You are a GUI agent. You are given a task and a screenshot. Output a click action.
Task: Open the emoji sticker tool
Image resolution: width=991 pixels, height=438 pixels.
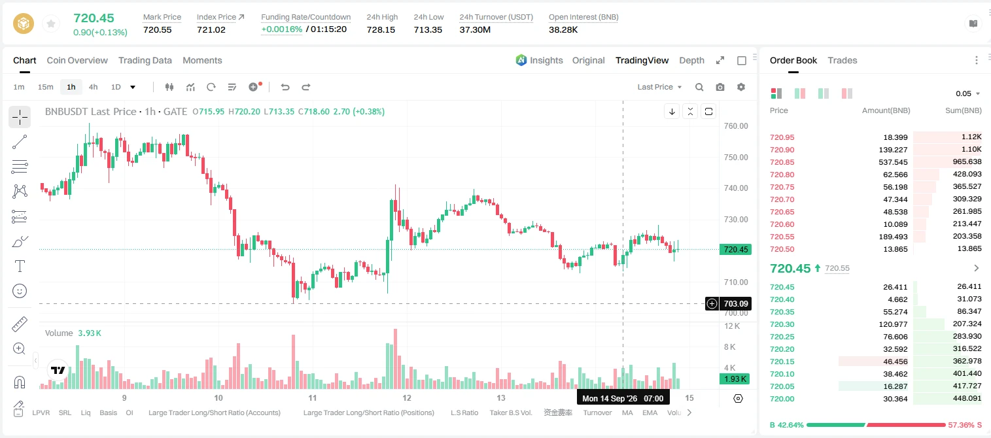(20, 291)
